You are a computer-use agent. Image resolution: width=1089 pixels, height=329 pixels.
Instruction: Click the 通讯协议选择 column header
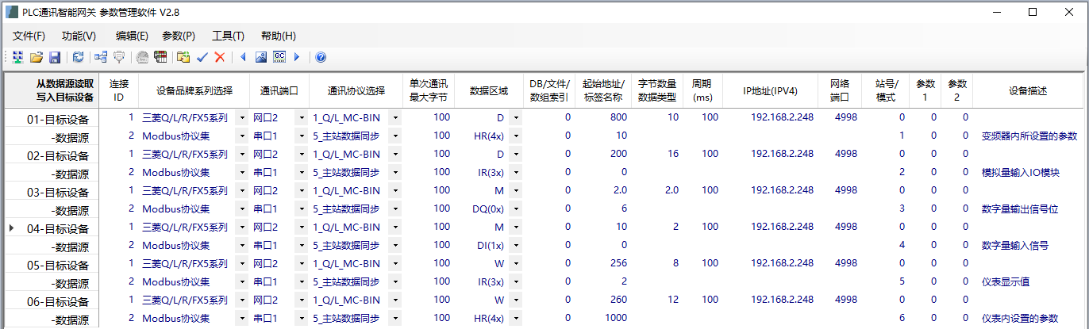pos(356,90)
